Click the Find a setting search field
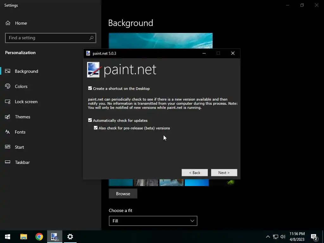Viewport: 324px width, 243px height. 51,38
